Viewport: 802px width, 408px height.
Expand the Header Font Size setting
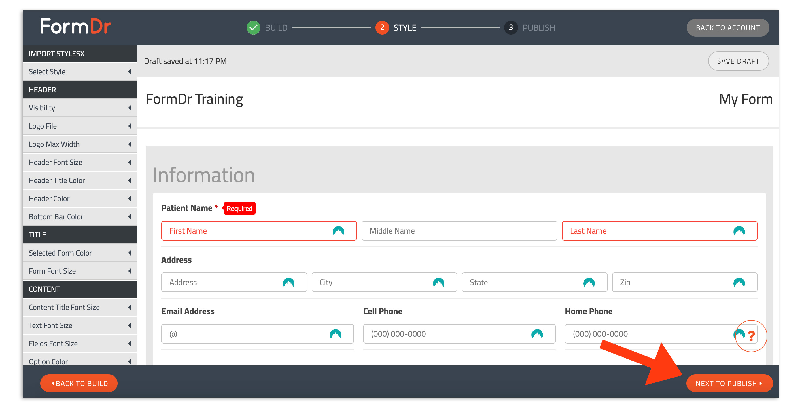pyautogui.click(x=80, y=162)
